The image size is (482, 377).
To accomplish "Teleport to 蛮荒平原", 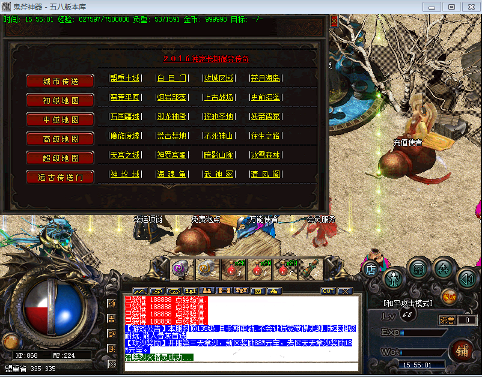I will tap(125, 97).
